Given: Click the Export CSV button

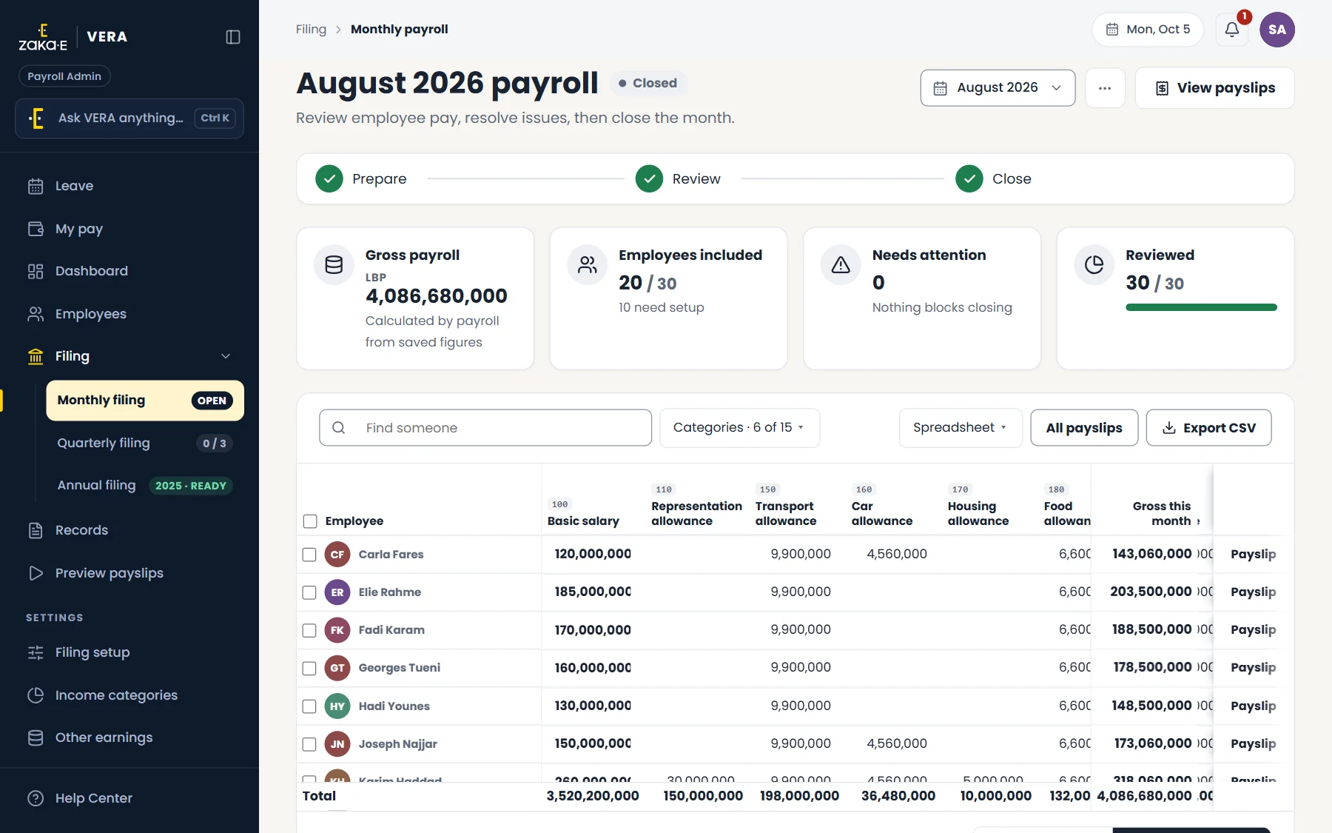Looking at the screenshot, I should [x=1208, y=428].
